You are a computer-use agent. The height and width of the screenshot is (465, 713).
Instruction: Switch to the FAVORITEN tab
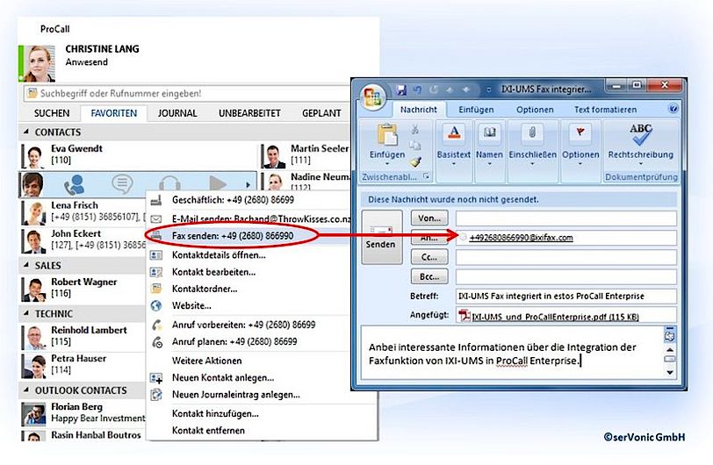tap(113, 113)
